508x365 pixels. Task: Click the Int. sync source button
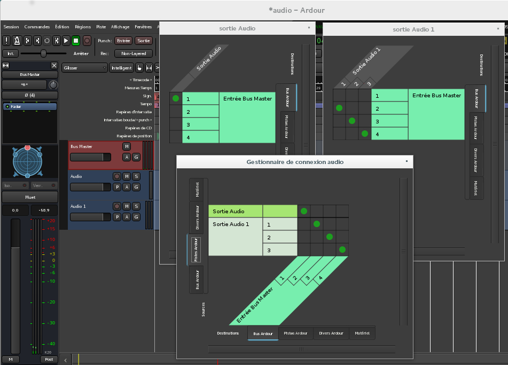(11, 53)
